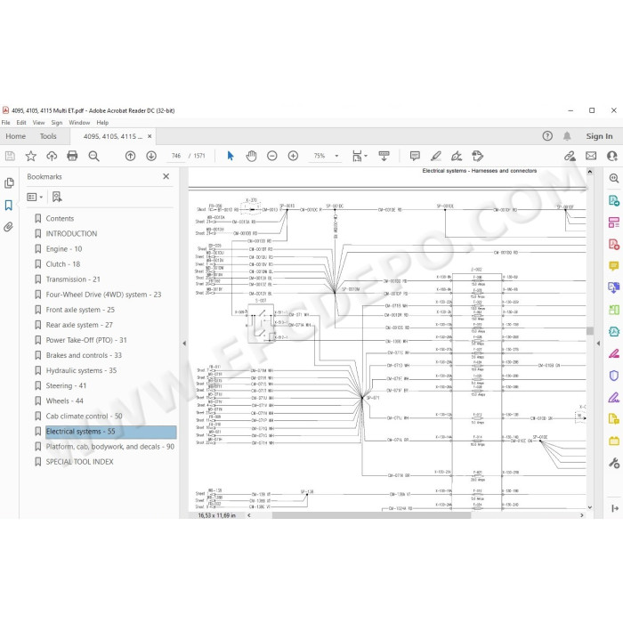Viewport: 623px width, 623px height.
Task: Click the find bookmark icon
Action: point(57,197)
